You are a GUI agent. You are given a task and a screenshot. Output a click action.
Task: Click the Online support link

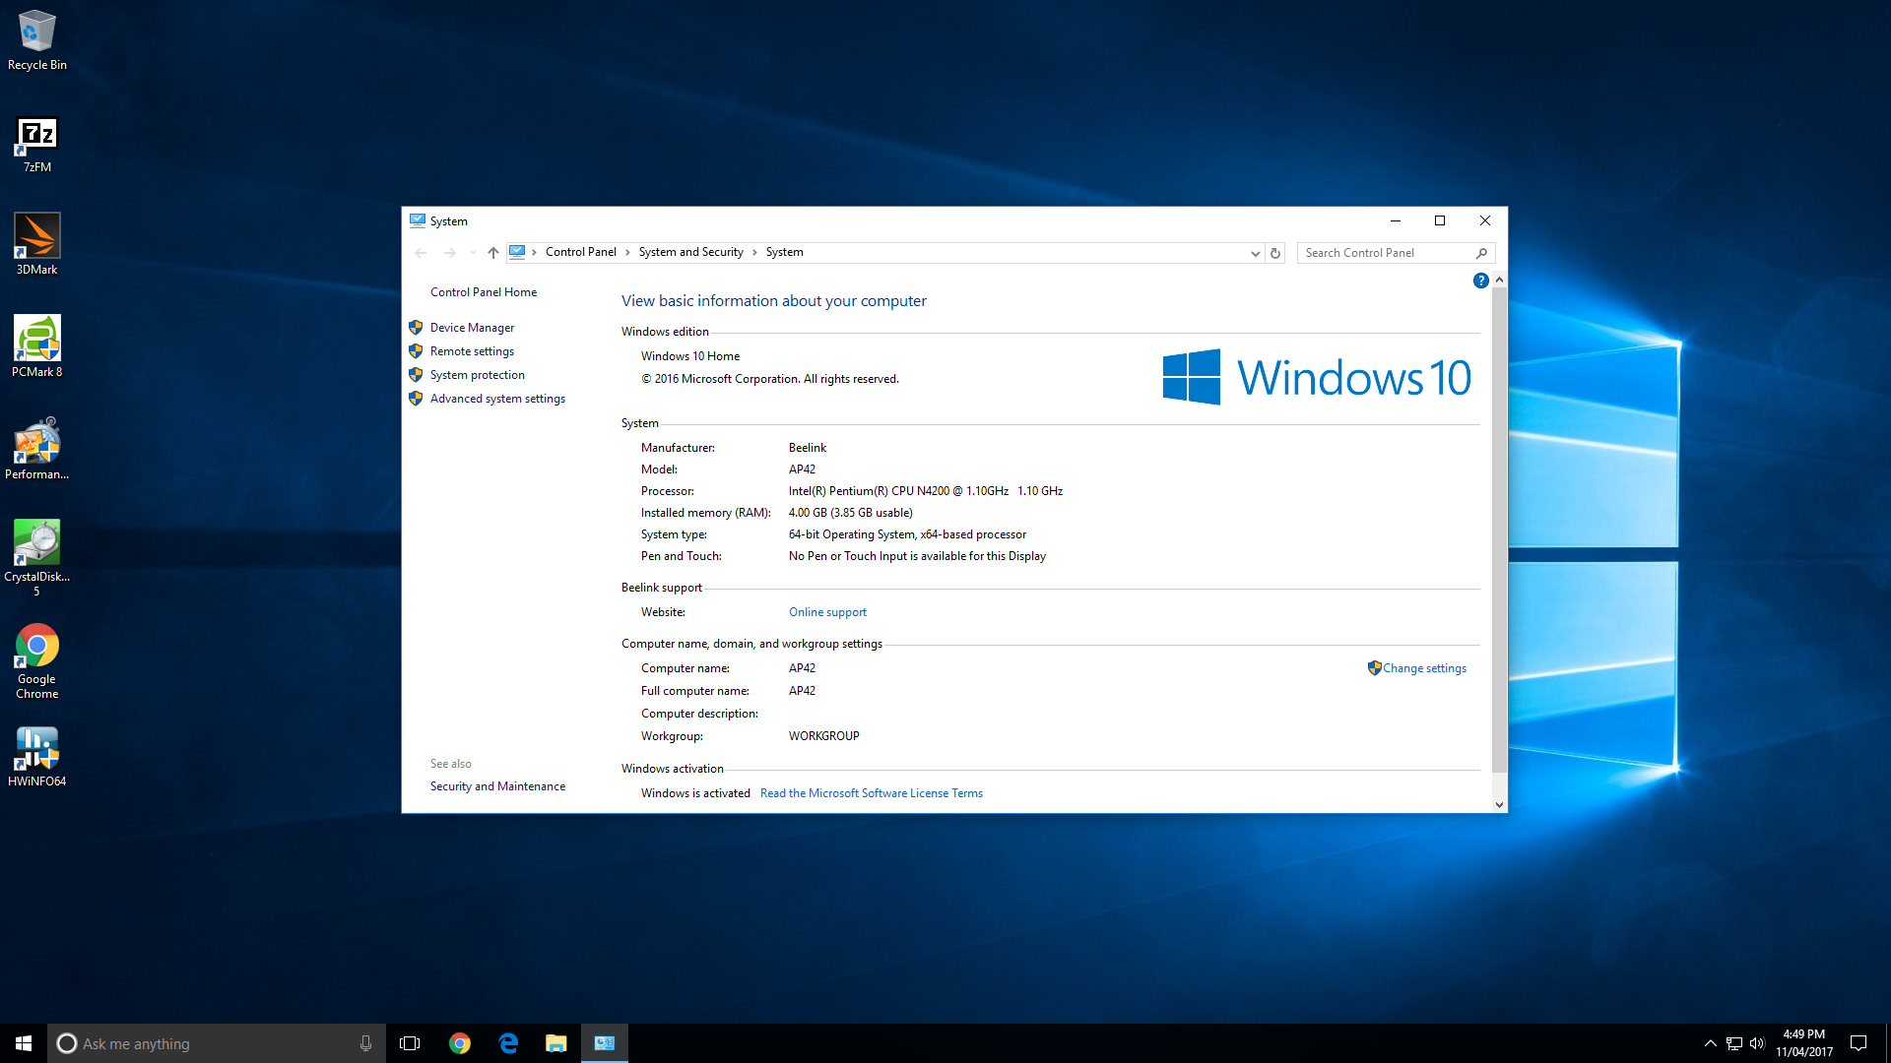tap(827, 612)
